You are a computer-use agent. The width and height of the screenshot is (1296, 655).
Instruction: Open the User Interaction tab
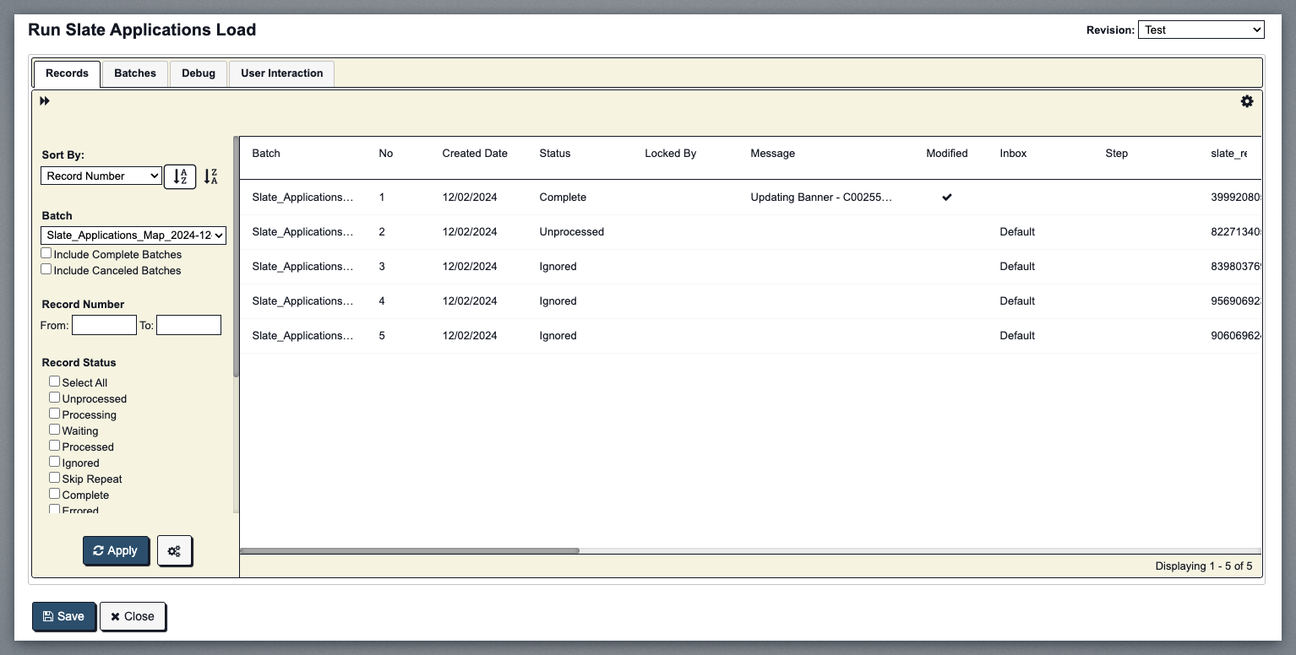coord(281,73)
